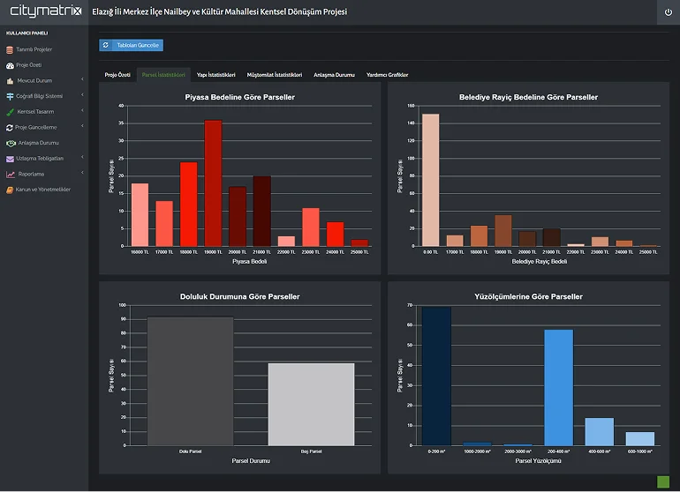Open the Müştemilat İstatistikleri tab

pyautogui.click(x=275, y=75)
